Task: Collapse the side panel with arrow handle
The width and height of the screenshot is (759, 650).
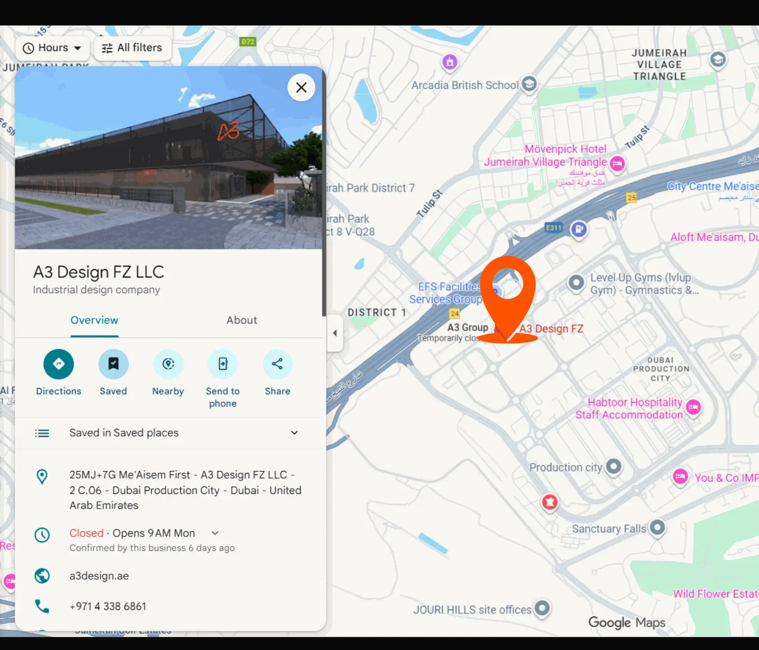Action: [x=335, y=333]
